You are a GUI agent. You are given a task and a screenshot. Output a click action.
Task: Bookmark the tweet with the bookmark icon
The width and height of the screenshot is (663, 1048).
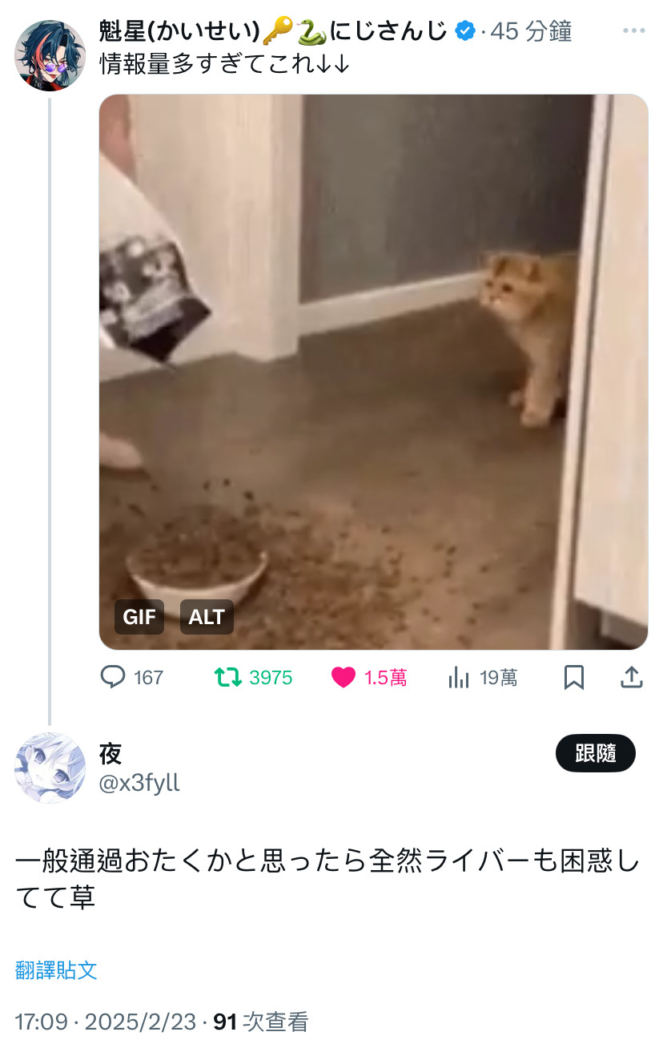573,678
